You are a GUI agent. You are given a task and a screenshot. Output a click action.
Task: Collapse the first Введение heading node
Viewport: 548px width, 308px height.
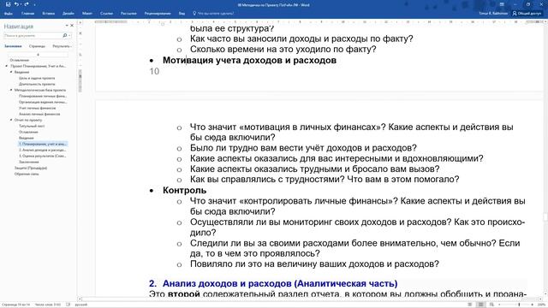11,72
